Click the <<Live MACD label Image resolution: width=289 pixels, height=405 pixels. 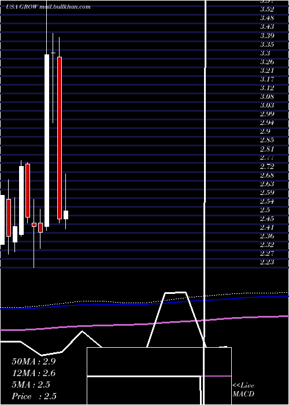coord(243,390)
